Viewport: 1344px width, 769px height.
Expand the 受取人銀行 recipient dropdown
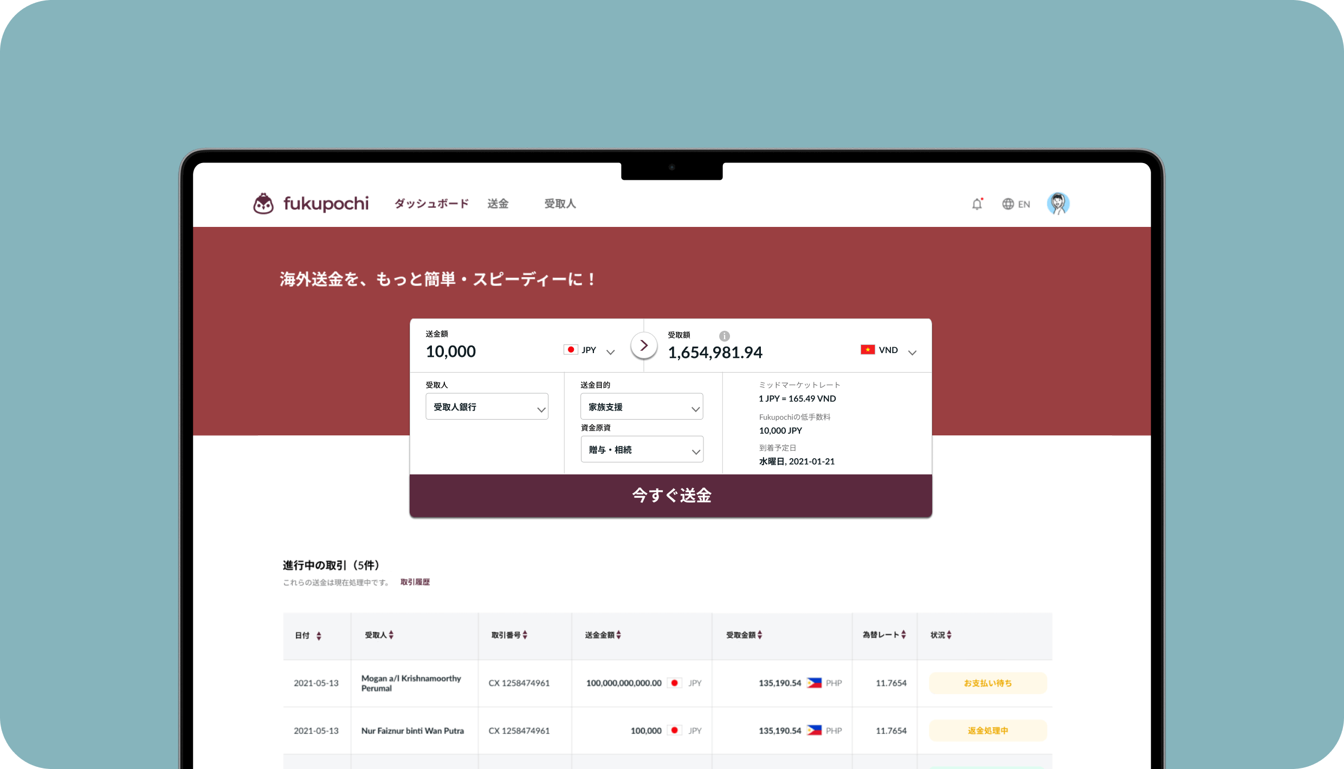[x=487, y=407]
